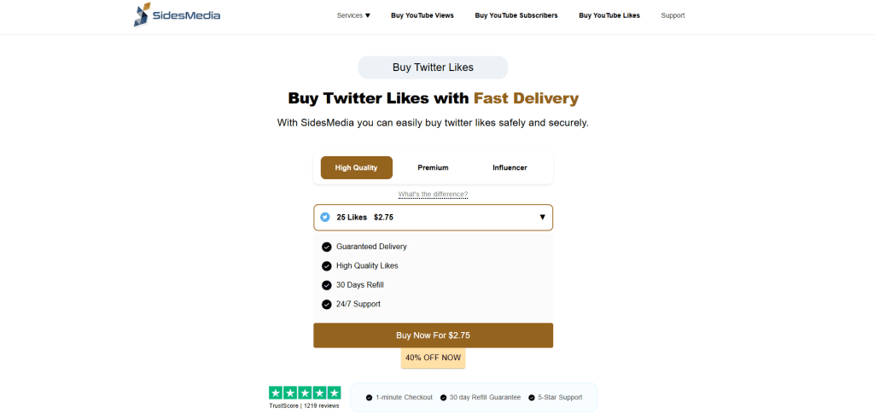Expand the Services dropdown menu
Screen dimensions: 874x414
pyautogui.click(x=353, y=15)
